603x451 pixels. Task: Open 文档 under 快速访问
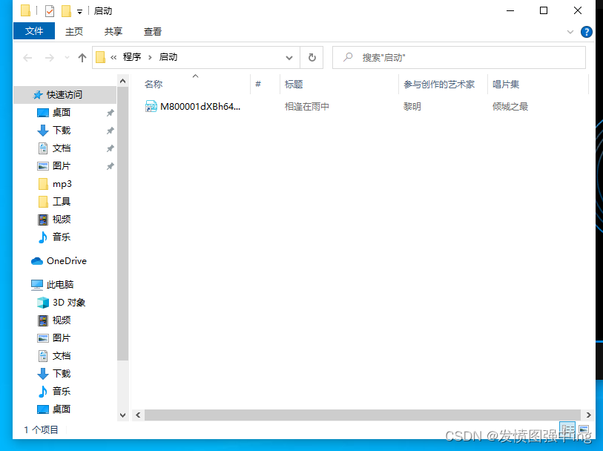click(x=62, y=148)
